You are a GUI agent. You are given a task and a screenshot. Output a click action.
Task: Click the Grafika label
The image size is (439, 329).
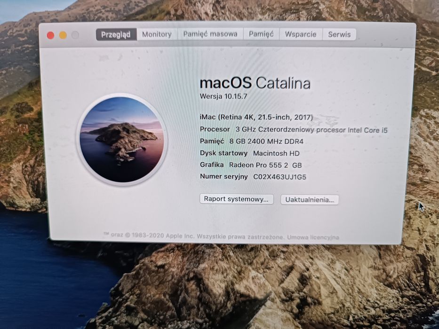(x=212, y=165)
